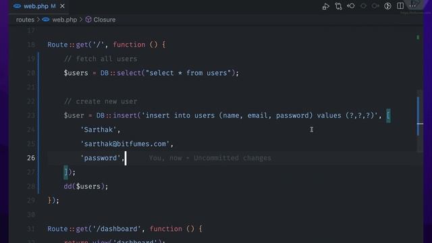Viewport: 432px width, 243px height.
Task: Click the "select * from users" query string
Action: (x=188, y=73)
